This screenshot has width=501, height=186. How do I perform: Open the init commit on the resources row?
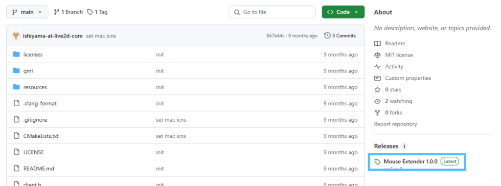tap(160, 87)
